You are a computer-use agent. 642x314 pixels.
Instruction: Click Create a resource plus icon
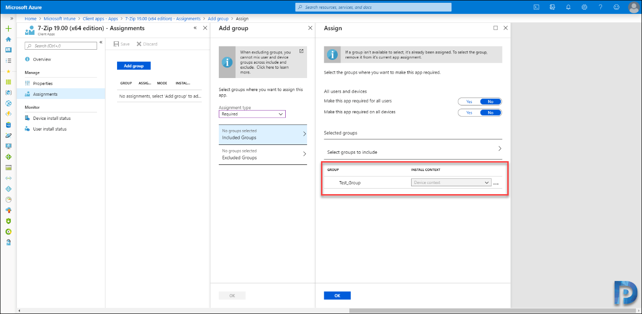8,28
